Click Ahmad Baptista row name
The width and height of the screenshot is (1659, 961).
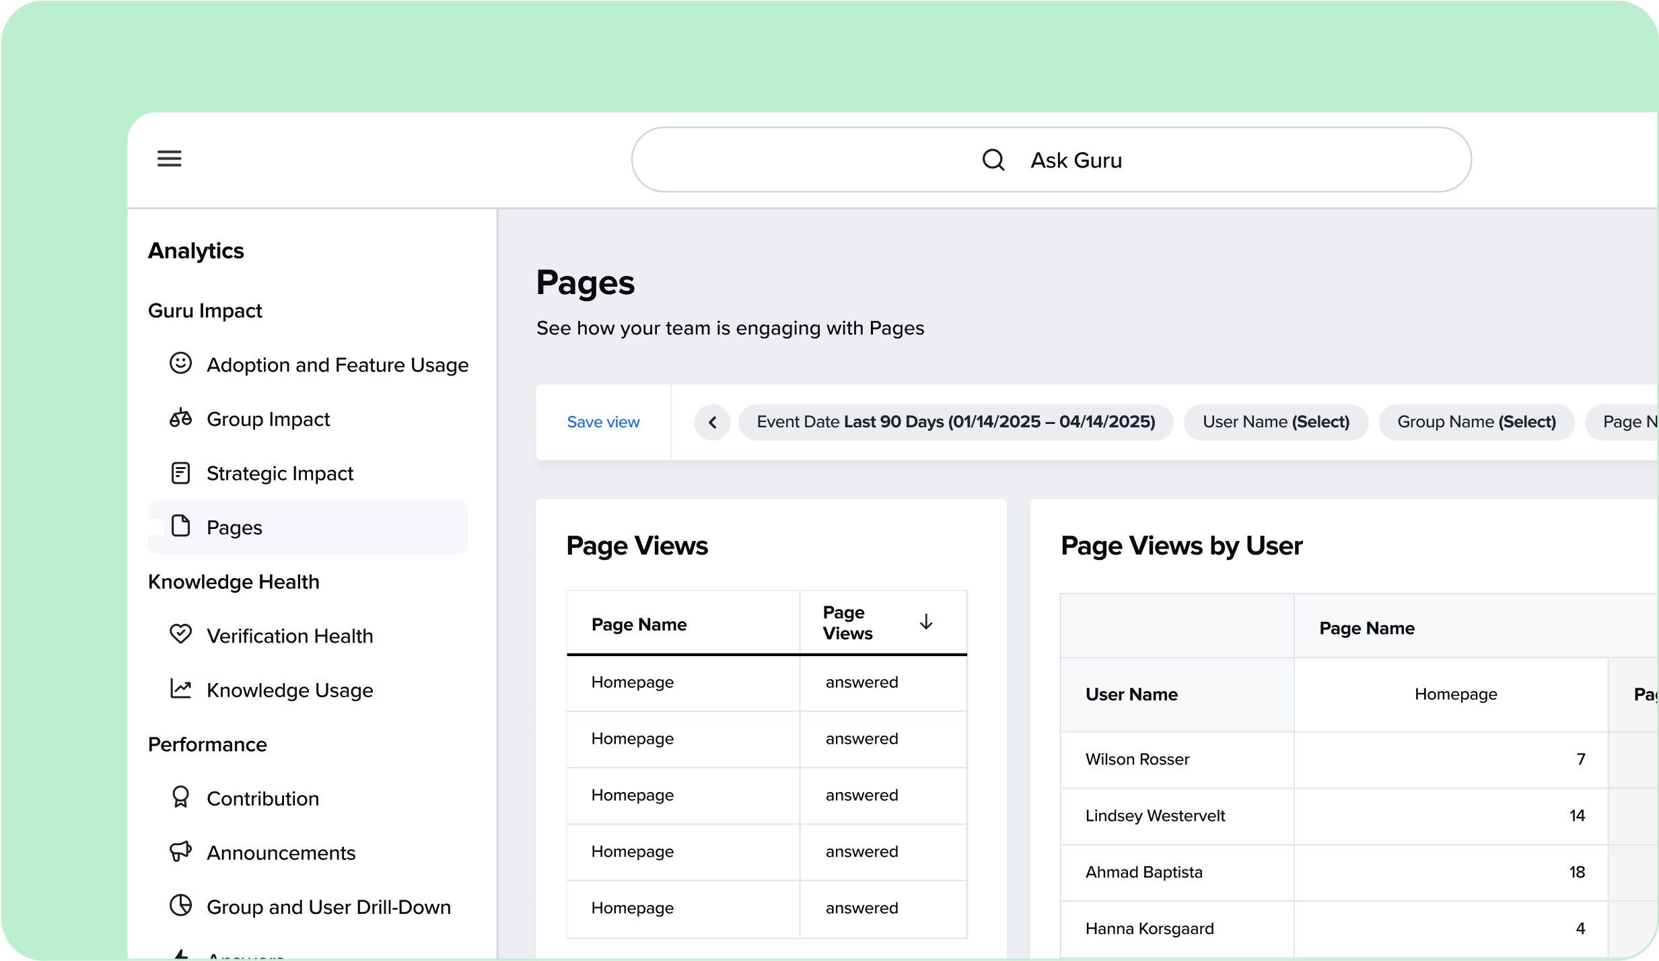1143,872
